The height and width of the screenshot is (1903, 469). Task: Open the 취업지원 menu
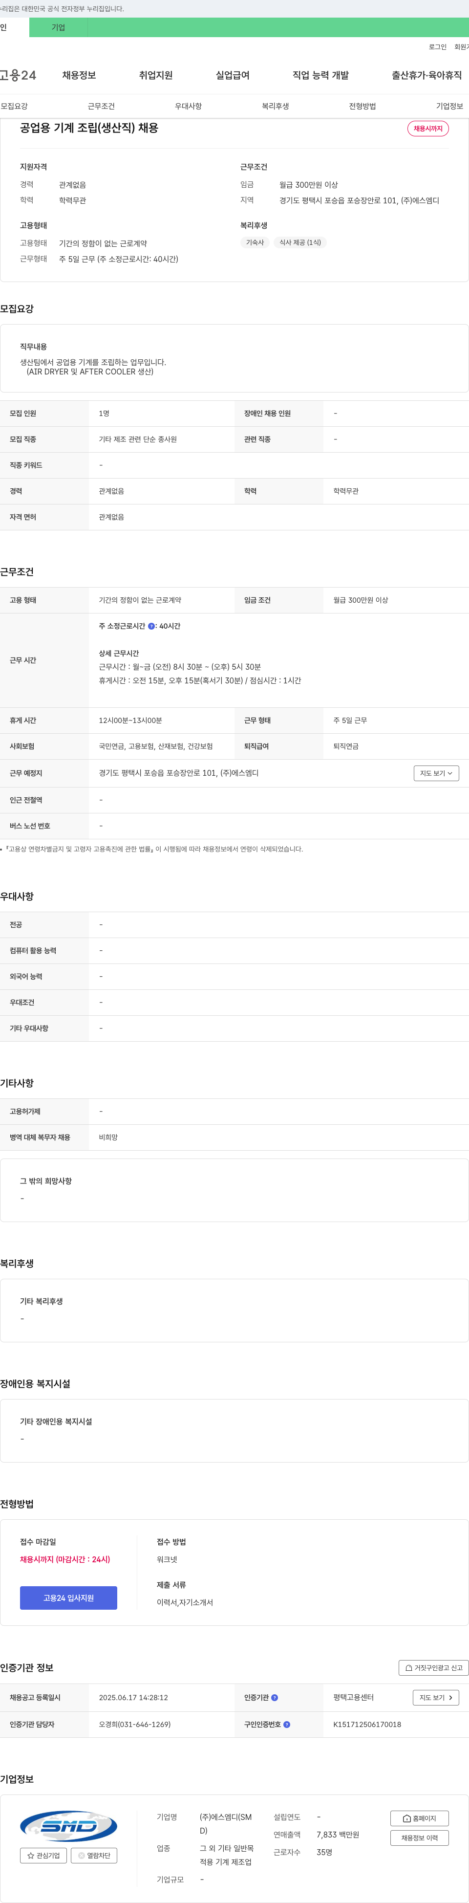(x=156, y=75)
